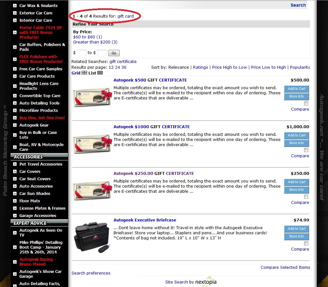Add $250.00 gift certificate to cart
This screenshot has width=328, height=287.
click(296, 182)
